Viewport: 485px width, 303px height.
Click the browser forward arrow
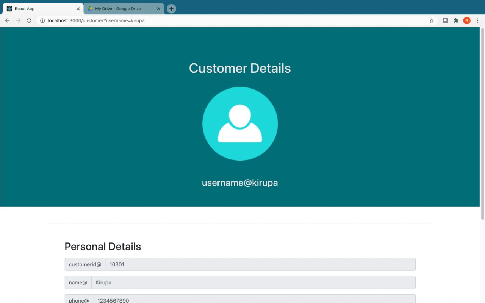[18, 20]
